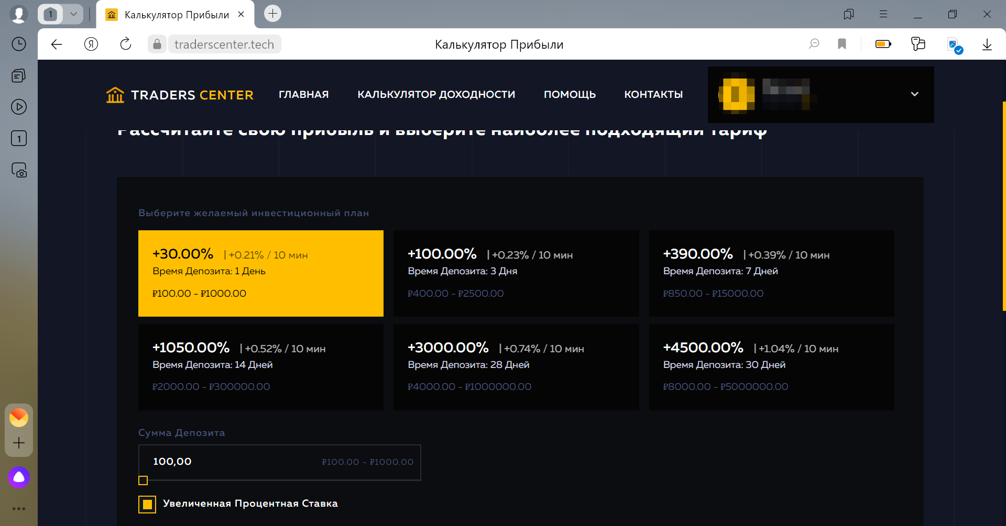Click the small checkbox below deposit field
The image size is (1006, 526).
142,480
